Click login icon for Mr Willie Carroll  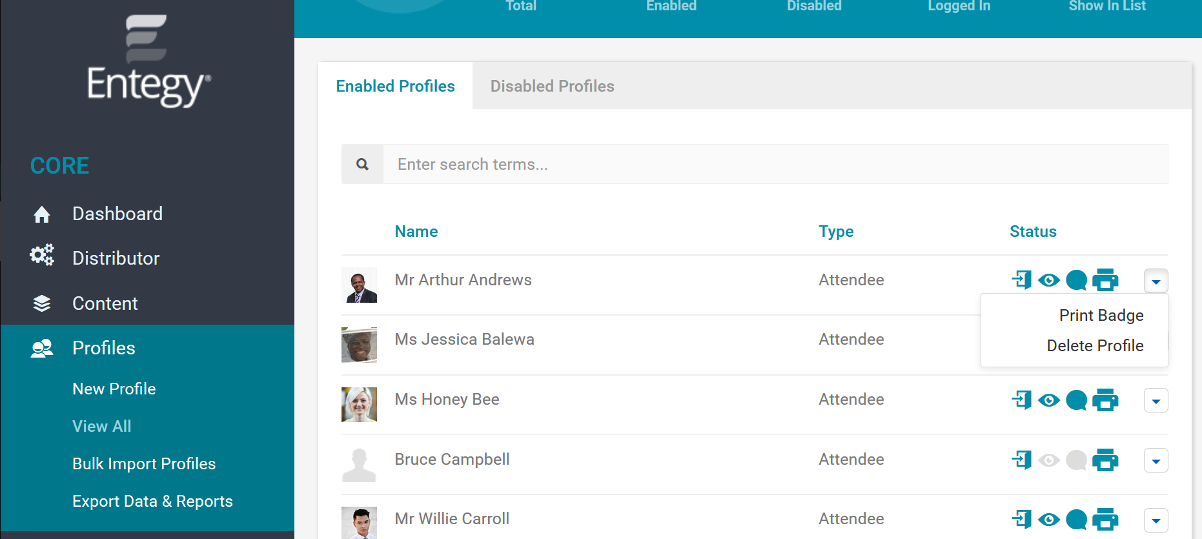[1021, 519]
